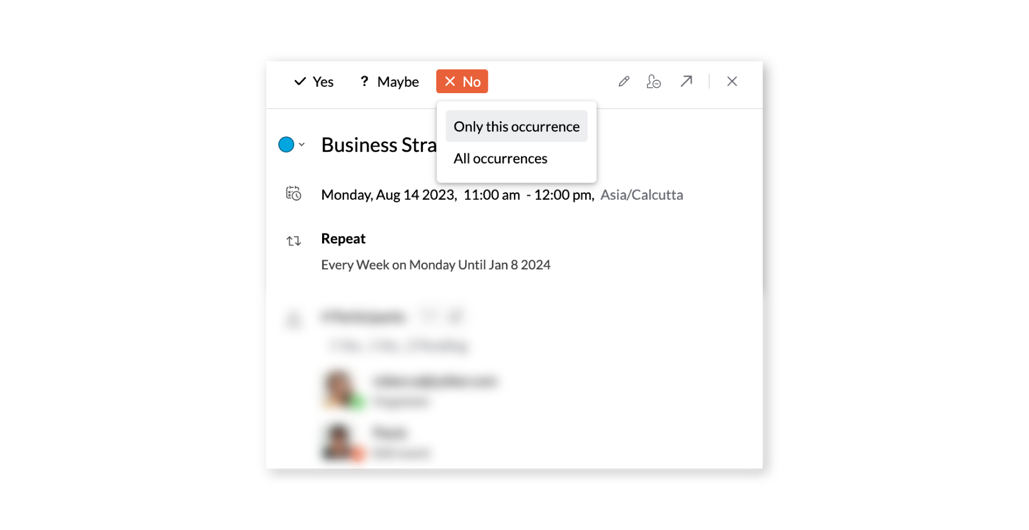Click the blue event color circle

(x=286, y=144)
